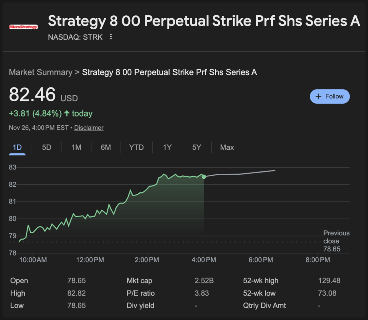Click the Previous close 78.65 label

click(x=336, y=241)
